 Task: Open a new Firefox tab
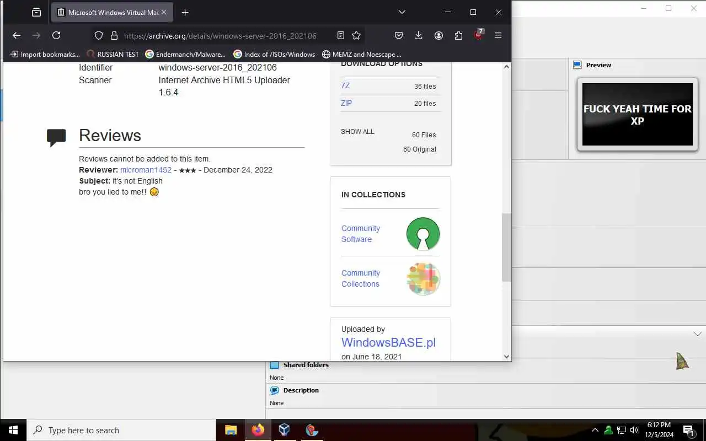pos(185,12)
